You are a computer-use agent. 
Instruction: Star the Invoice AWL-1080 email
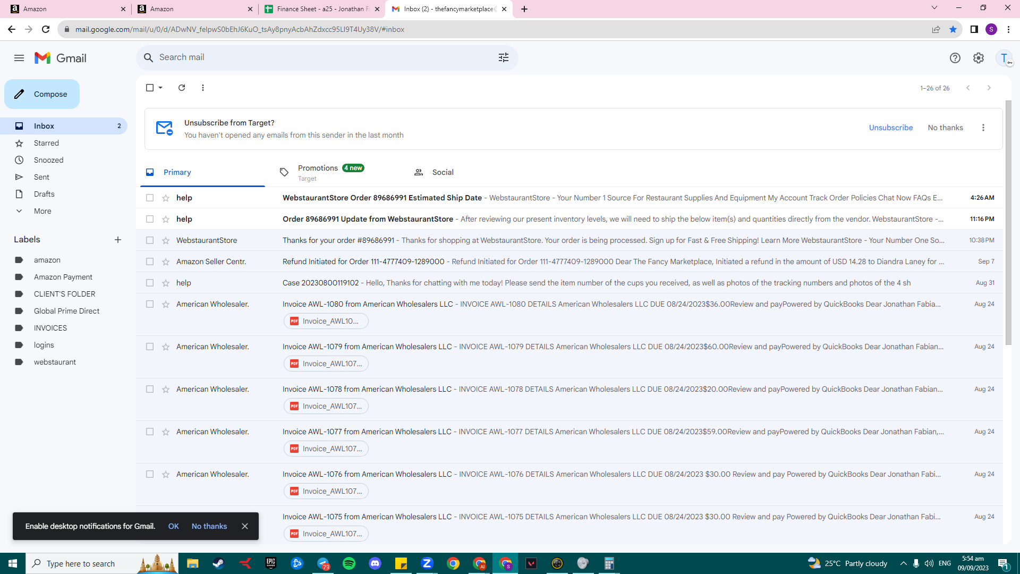pos(166,305)
